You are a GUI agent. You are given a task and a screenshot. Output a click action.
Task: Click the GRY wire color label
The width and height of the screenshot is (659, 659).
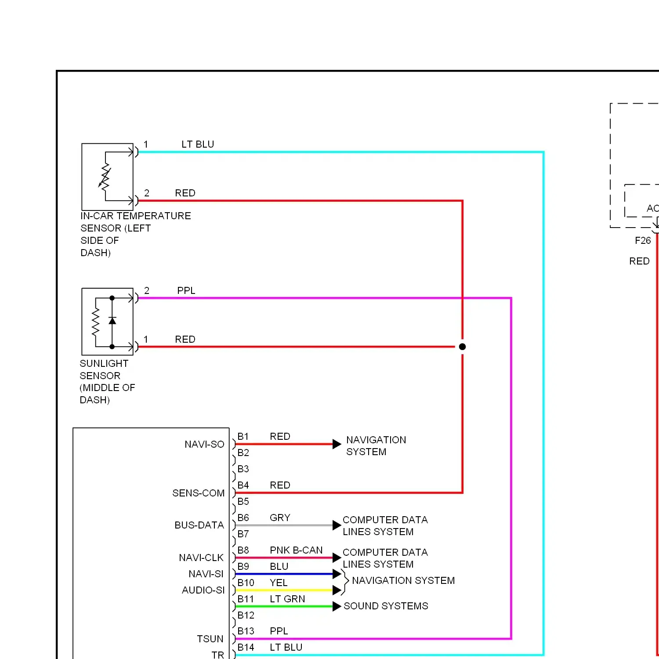click(280, 518)
